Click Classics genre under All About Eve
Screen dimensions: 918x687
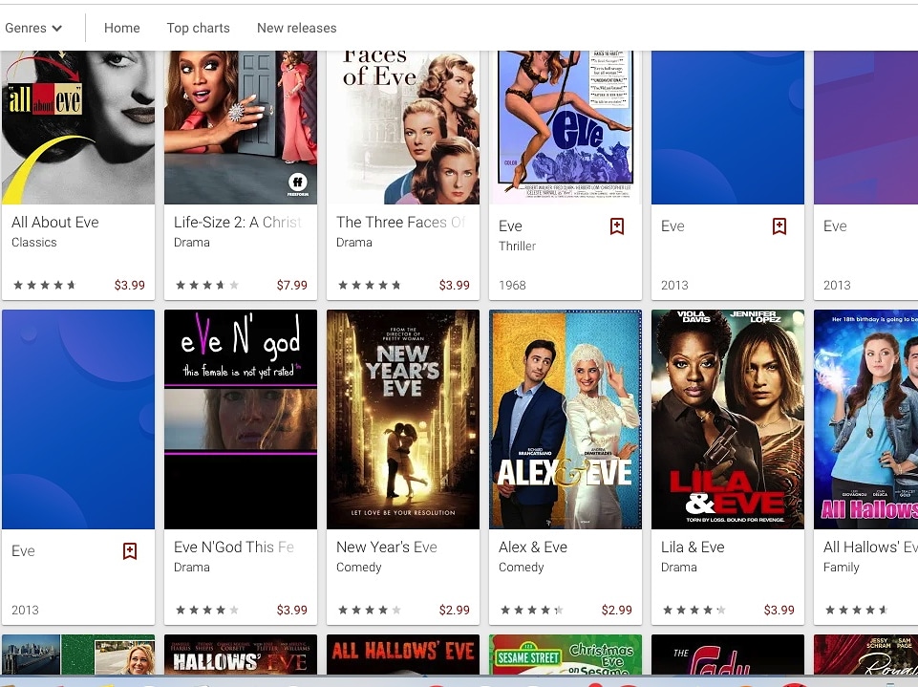[34, 243]
